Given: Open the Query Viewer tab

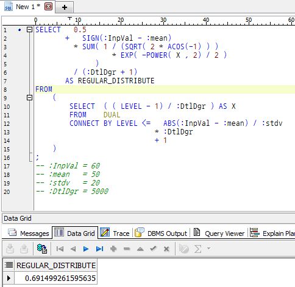Looking at the screenshot, I should [x=219, y=233].
